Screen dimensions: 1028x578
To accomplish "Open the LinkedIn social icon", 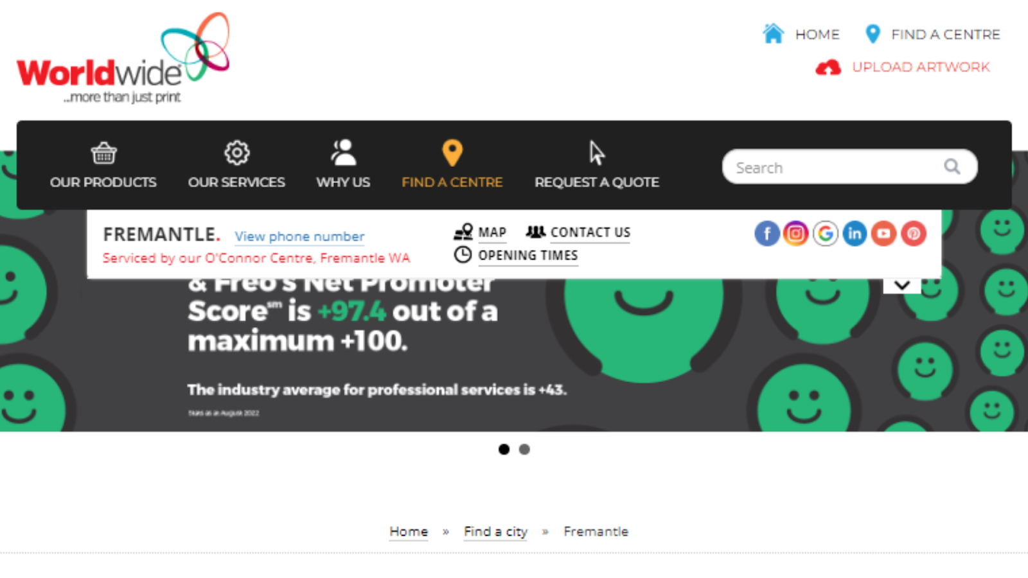I will [855, 234].
